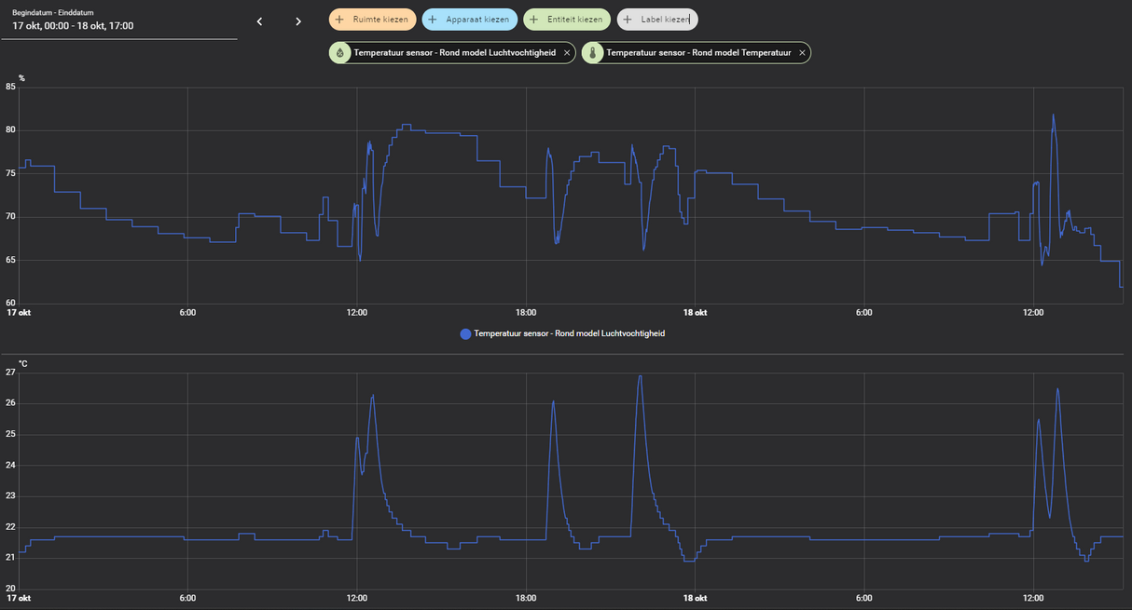Click temperature peak just after 18:00

coord(553,401)
